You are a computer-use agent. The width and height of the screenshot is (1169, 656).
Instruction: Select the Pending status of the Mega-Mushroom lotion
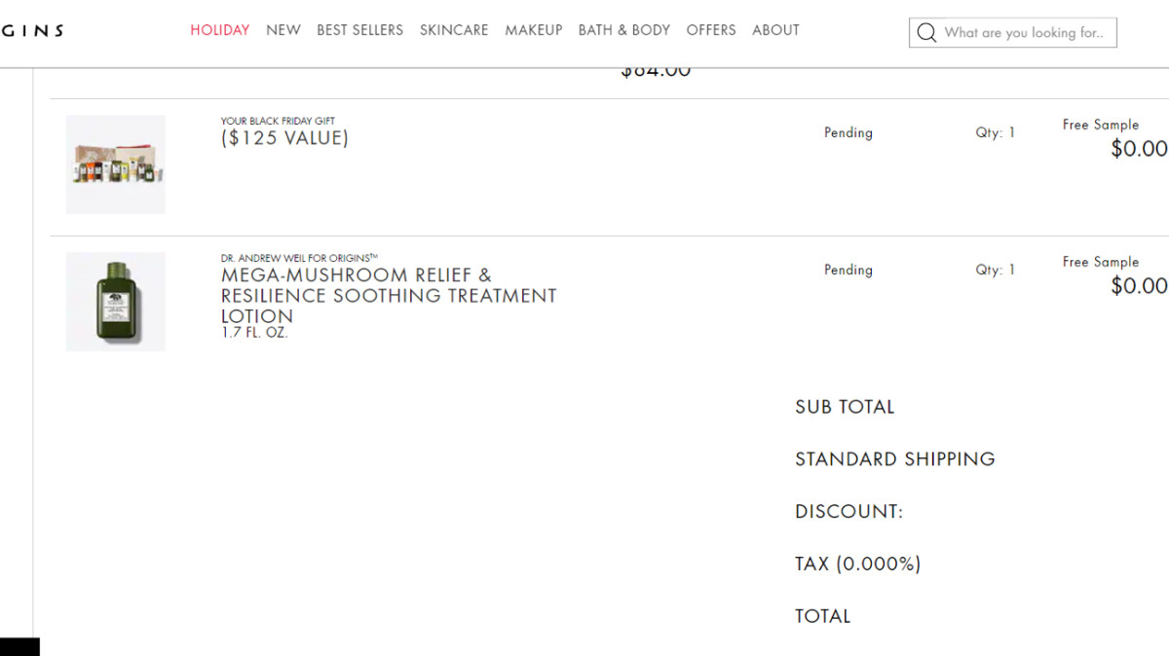[x=848, y=270]
